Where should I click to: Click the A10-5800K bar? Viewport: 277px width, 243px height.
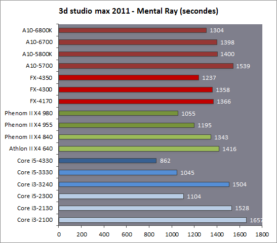click(x=138, y=54)
